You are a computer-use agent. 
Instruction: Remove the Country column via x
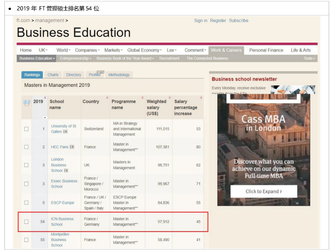coord(107,98)
